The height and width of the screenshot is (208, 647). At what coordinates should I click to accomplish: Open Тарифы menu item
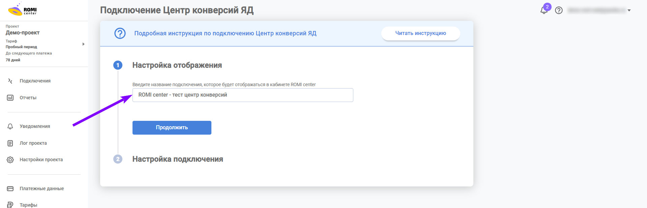28,205
